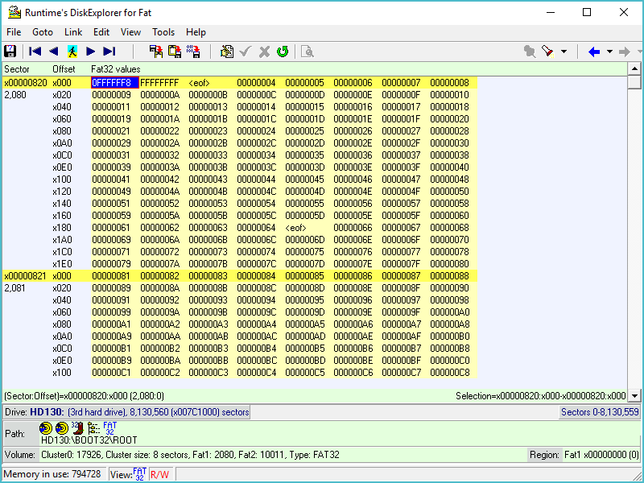Click the Drive HD130 info label

(x=127, y=412)
